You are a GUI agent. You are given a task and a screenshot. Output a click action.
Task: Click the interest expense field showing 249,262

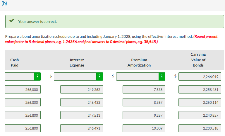click(82, 89)
